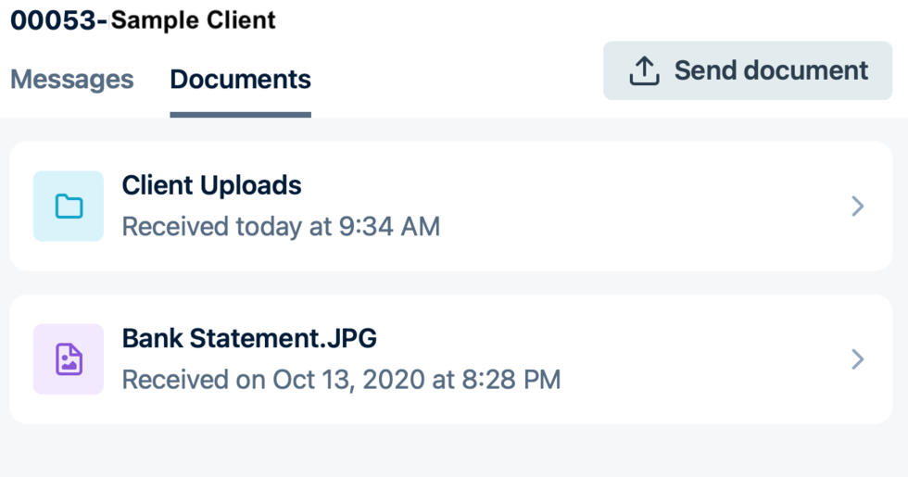Click the 'Send document' label text

coord(771,70)
